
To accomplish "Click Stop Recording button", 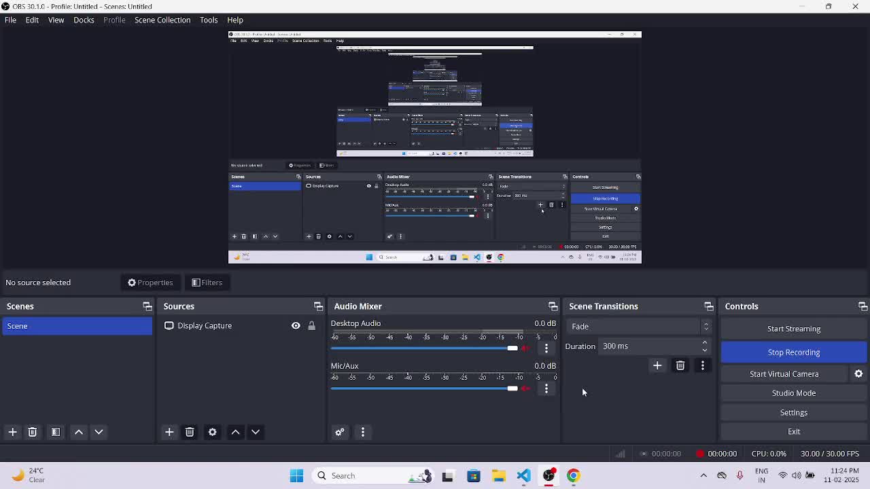I will [x=794, y=352].
